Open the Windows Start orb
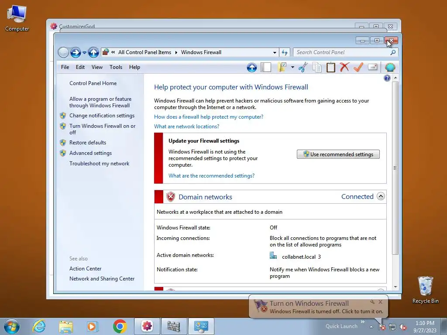The image size is (447, 335). click(x=12, y=326)
